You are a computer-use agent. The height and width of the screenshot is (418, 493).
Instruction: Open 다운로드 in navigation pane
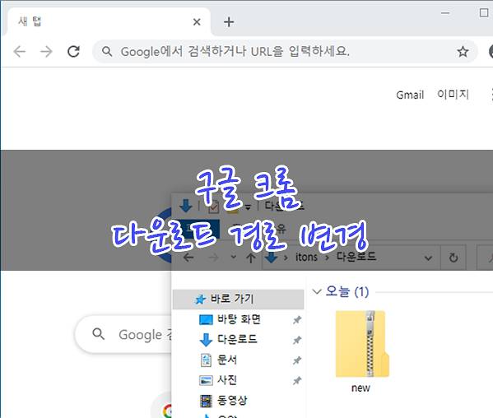point(237,340)
